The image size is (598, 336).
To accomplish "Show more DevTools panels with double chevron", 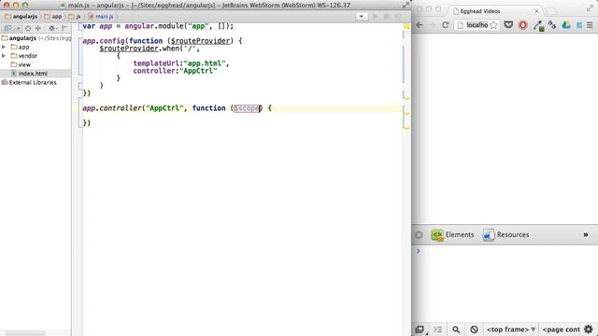I will tap(586, 235).
